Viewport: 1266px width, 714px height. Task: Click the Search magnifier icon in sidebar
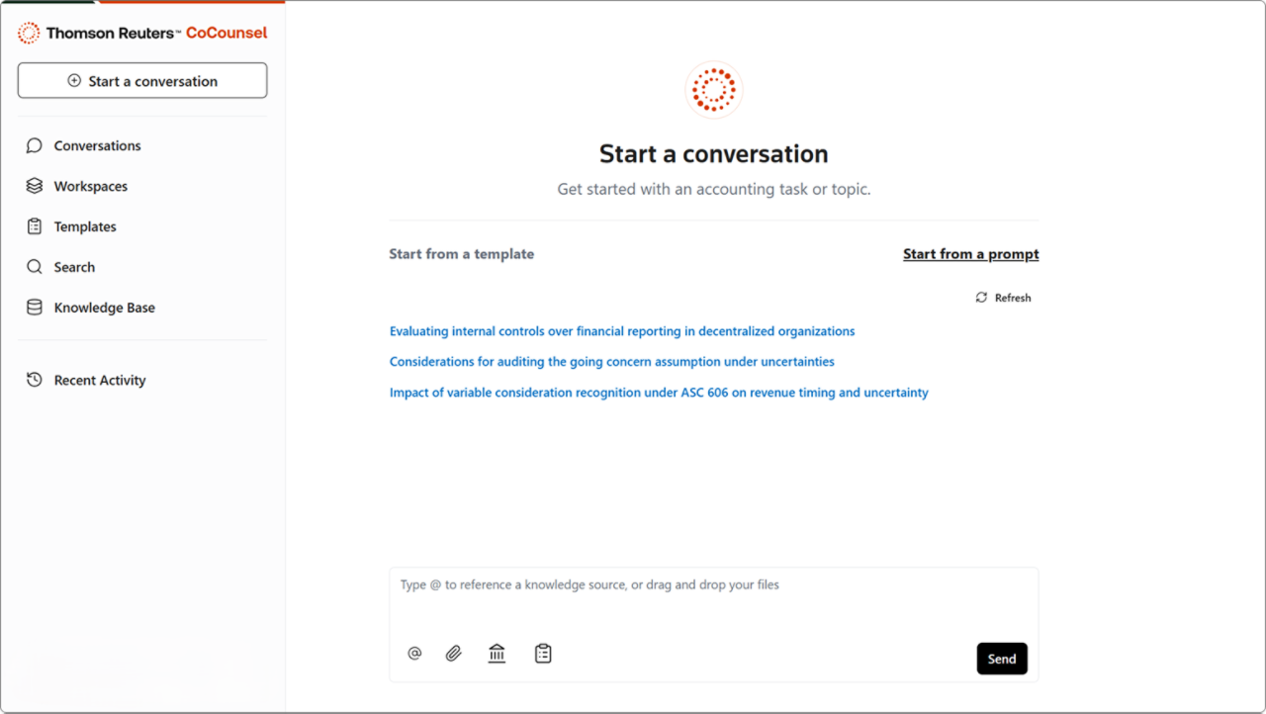point(35,267)
